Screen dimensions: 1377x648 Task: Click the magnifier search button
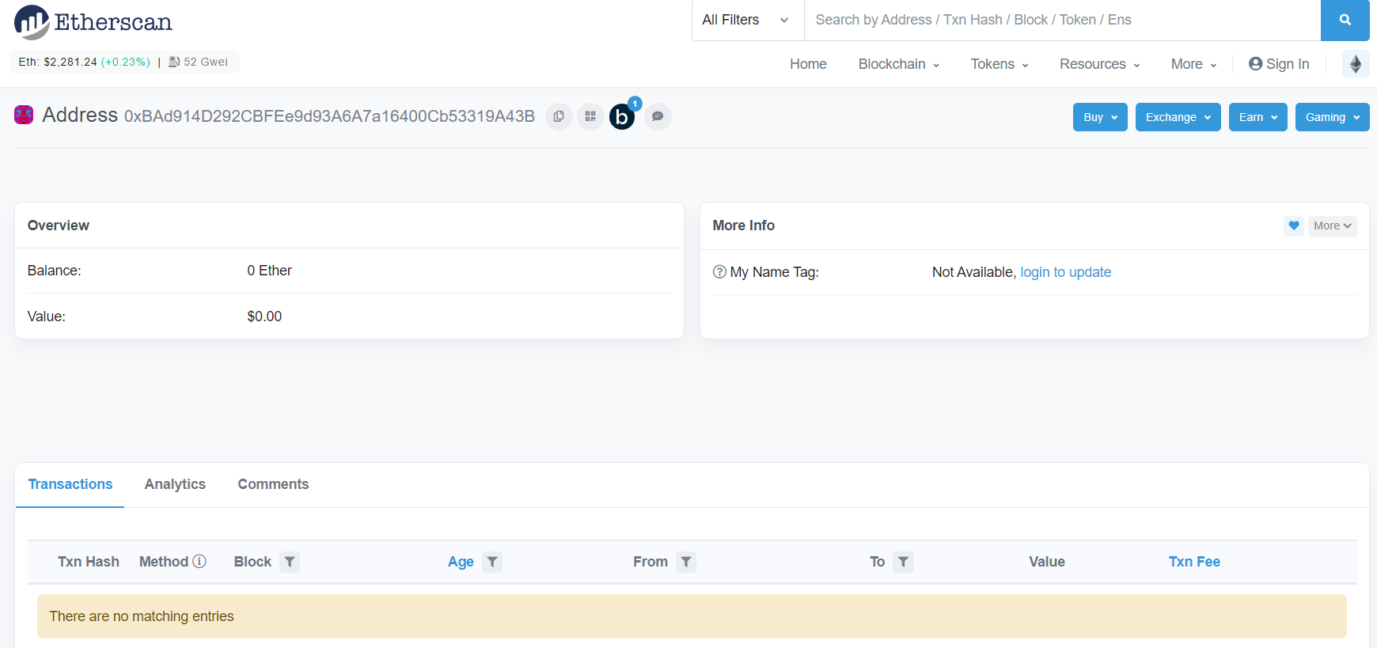1345,21
